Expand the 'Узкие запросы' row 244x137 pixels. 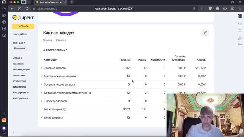click(x=42, y=118)
